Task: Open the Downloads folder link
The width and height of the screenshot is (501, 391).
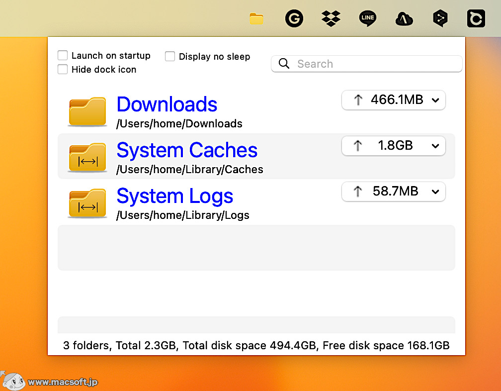Action: 167,104
